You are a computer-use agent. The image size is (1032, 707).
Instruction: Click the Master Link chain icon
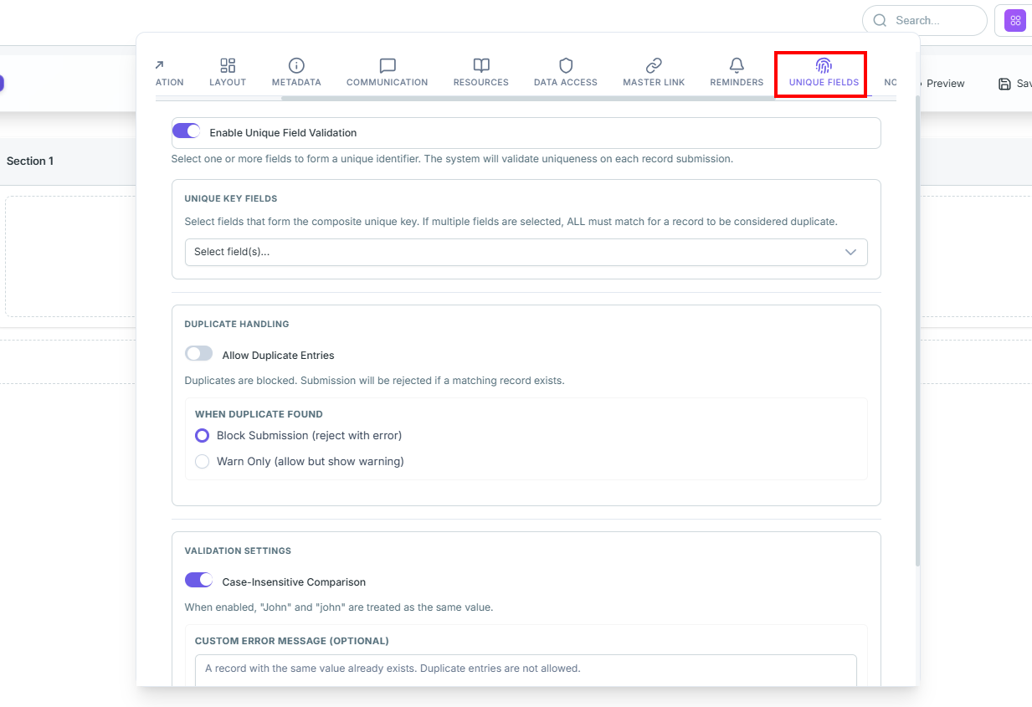pyautogui.click(x=654, y=65)
